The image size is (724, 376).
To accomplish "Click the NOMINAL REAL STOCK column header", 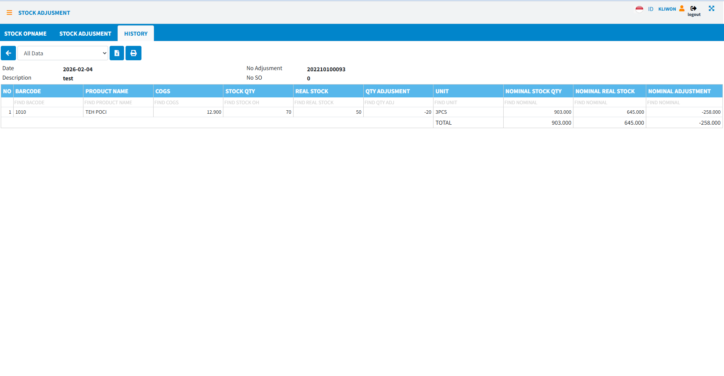I will click(609, 91).
